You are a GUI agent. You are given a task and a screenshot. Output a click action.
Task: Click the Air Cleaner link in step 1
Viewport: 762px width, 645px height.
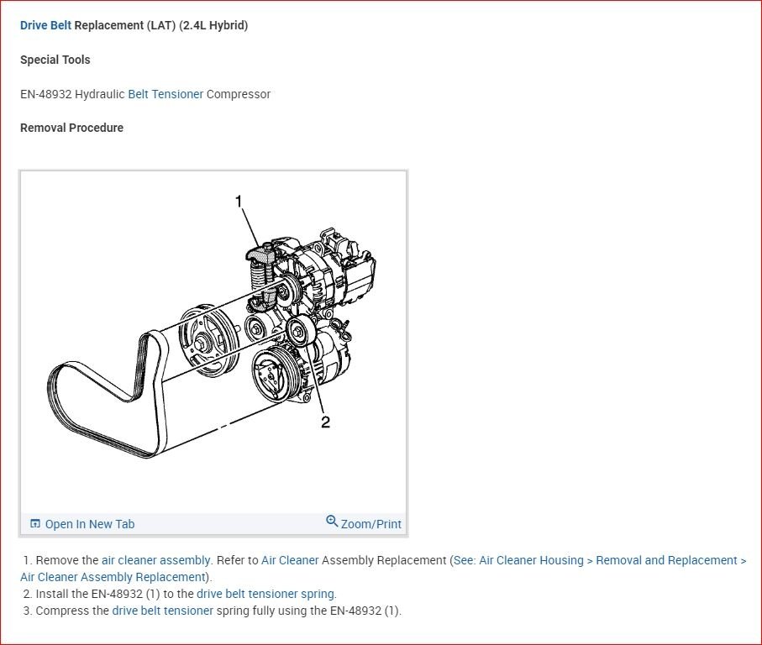click(x=290, y=560)
